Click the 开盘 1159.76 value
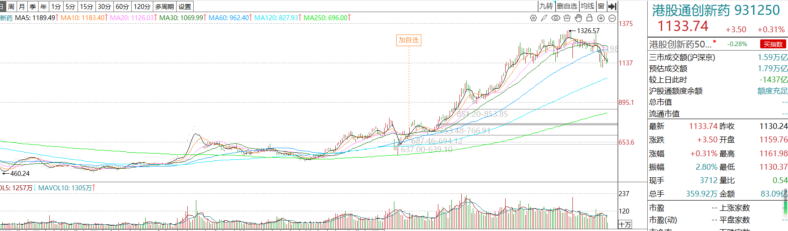Viewport: 788px width, 231px height. (x=773, y=140)
